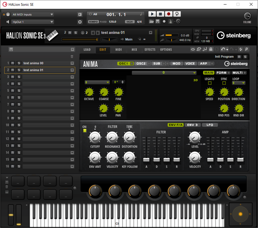The width and height of the screenshot is (258, 228).
Task: Click the 'A' icon next to the transport display
Action: pyautogui.click(x=80, y=15)
